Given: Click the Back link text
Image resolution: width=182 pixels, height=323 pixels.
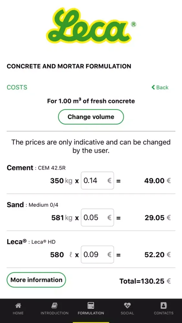Looking at the screenshot, I should (162, 87).
